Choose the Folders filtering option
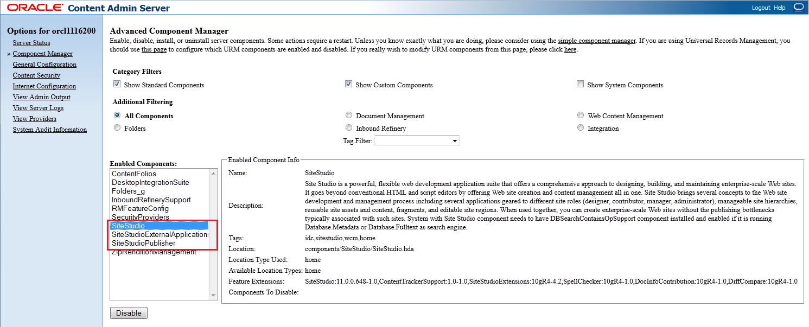This screenshot has height=327, width=809. pyautogui.click(x=117, y=127)
